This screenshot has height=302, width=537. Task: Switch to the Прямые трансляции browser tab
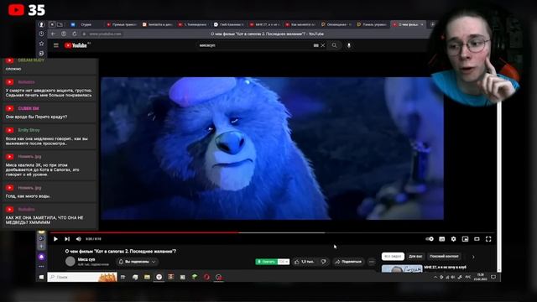point(122,24)
